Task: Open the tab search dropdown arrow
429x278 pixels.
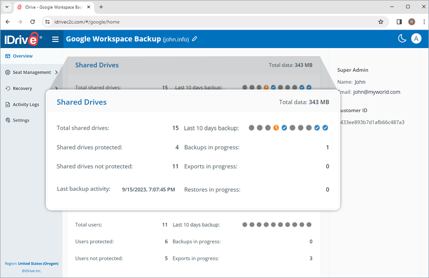Action: coord(7,7)
